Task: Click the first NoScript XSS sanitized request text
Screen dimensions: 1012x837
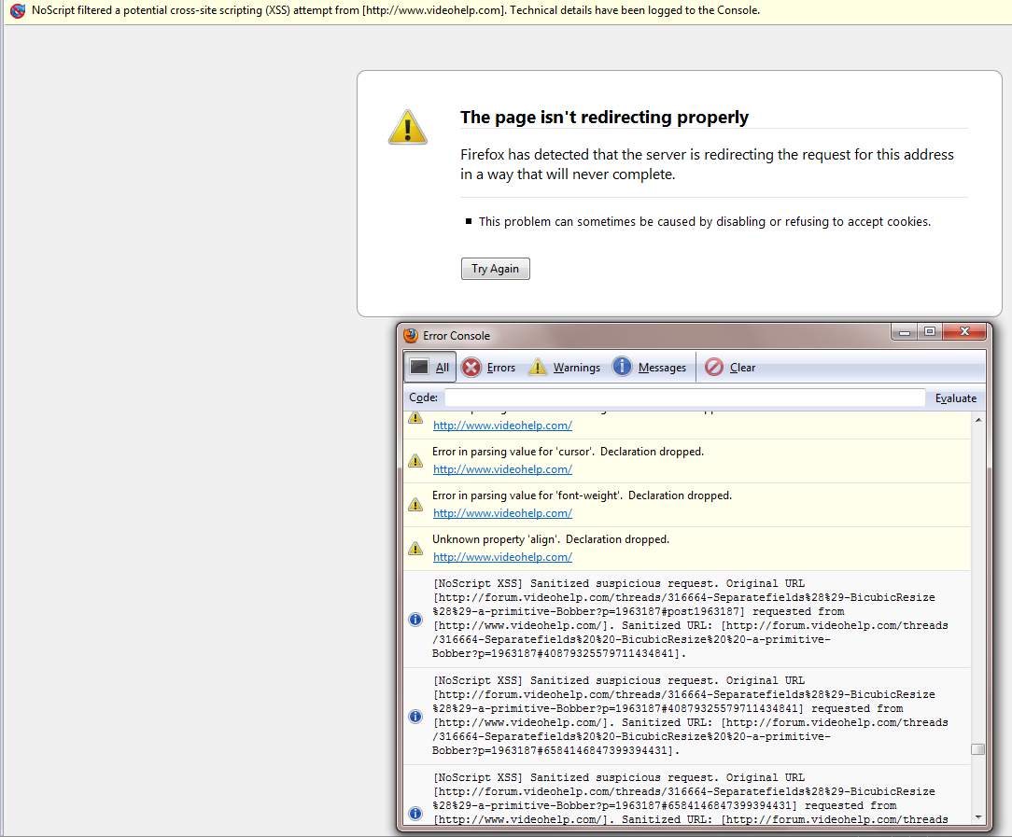Action: tap(690, 619)
